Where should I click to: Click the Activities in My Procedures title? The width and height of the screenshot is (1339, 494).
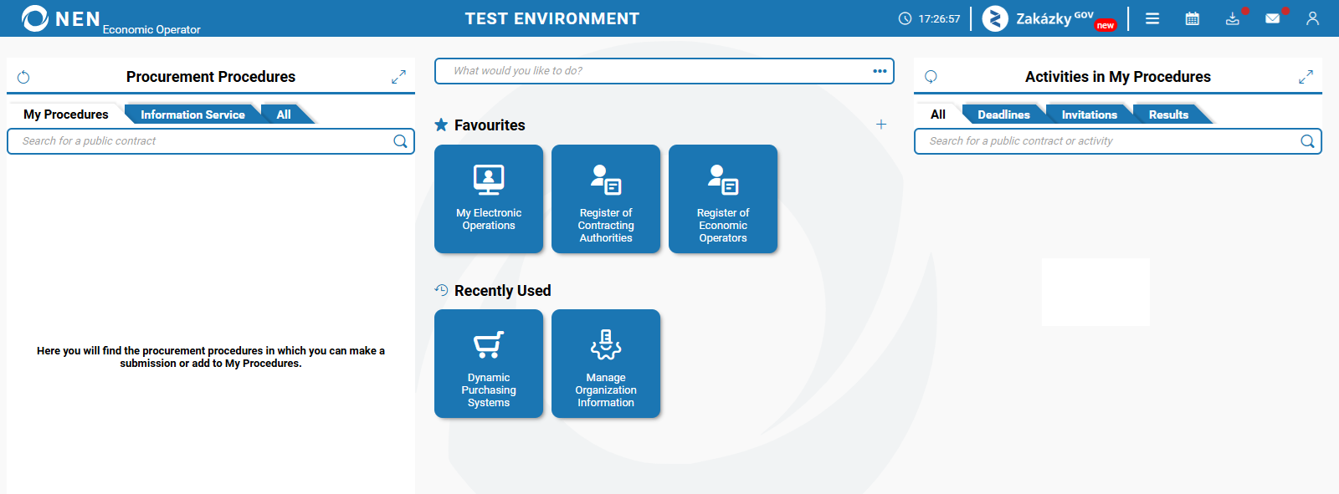1118,77
